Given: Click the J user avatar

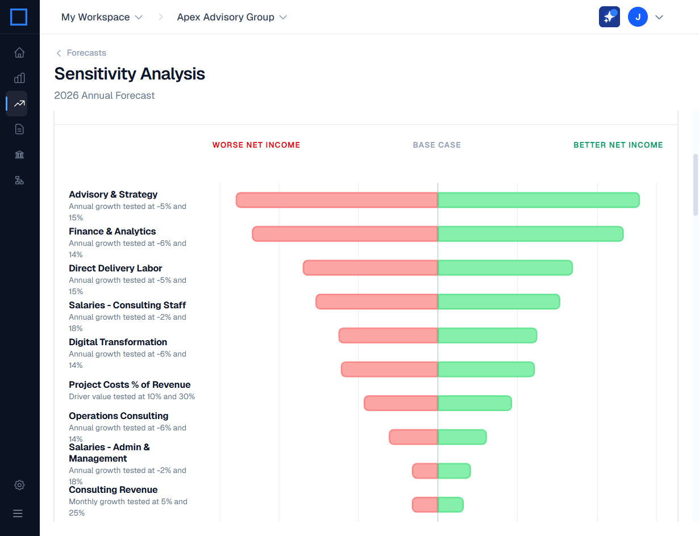Looking at the screenshot, I should coord(638,17).
